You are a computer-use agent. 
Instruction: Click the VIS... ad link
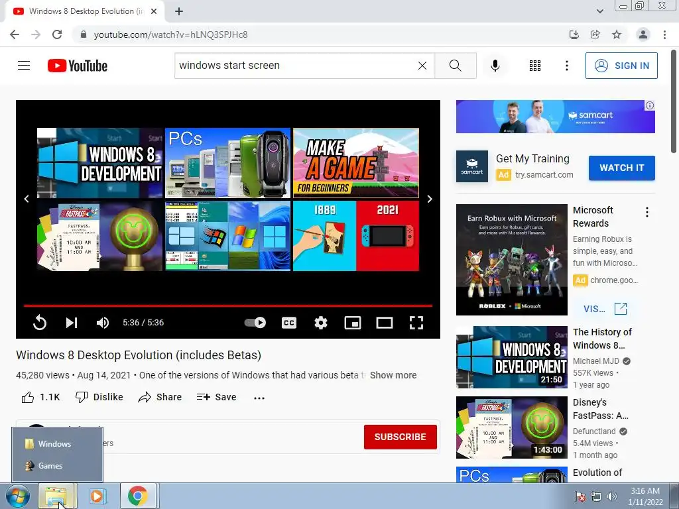605,309
